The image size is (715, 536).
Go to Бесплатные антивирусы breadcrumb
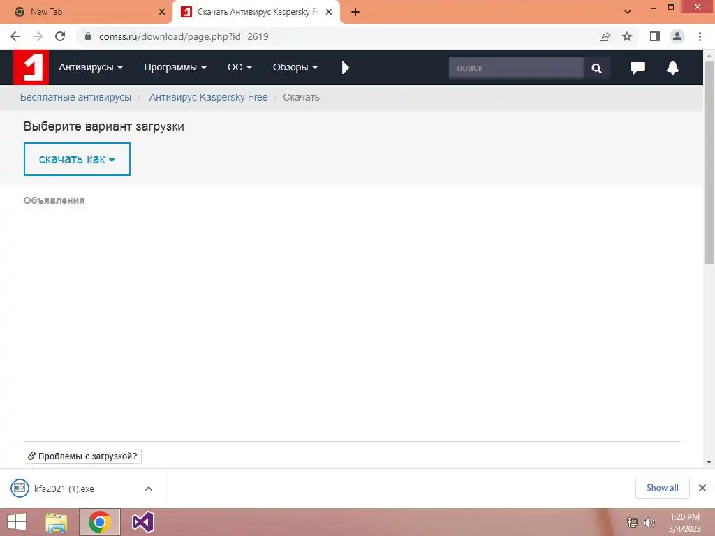click(x=75, y=97)
